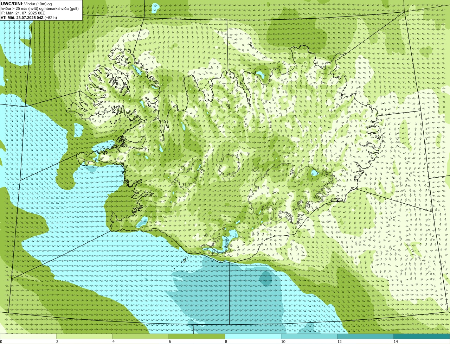The image size is (450, 344).
Task: Click the "IT: Mán. 21. 07. 2025 00Z" line
Action: click(x=23, y=13)
